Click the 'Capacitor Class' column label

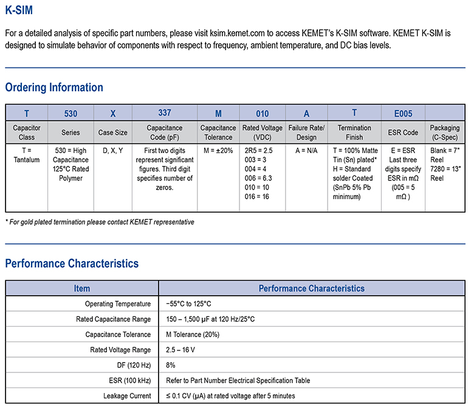click(27, 132)
